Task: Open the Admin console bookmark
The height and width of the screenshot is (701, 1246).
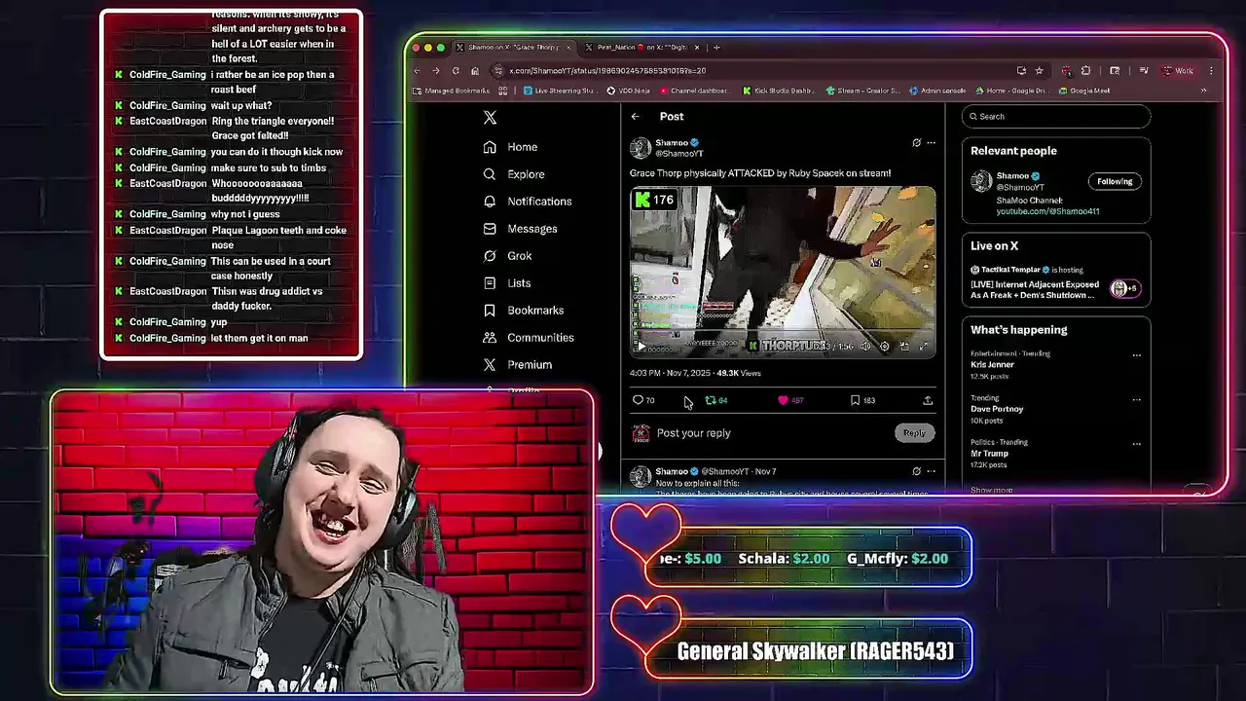Action: [937, 91]
